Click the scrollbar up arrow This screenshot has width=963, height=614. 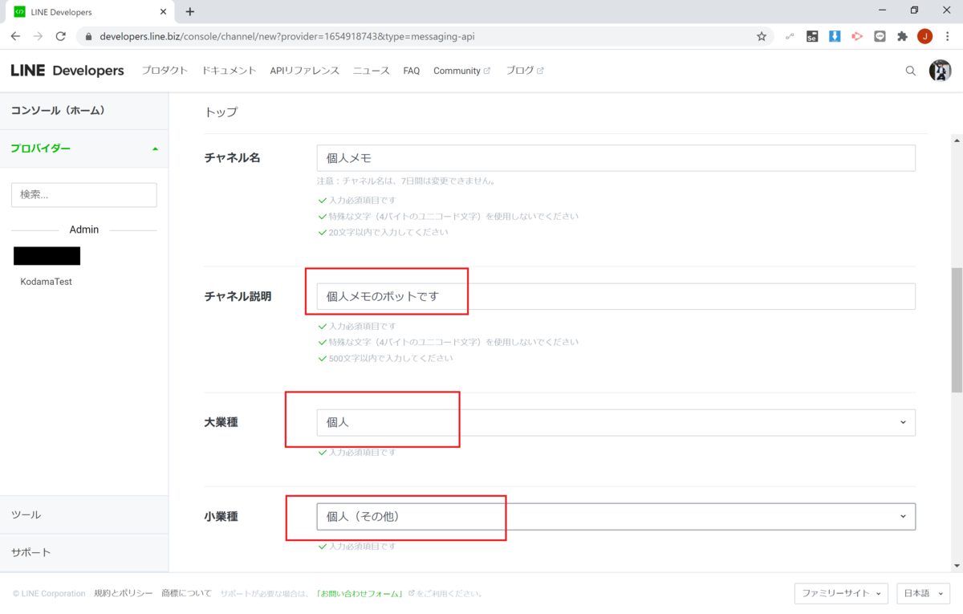[x=957, y=140]
